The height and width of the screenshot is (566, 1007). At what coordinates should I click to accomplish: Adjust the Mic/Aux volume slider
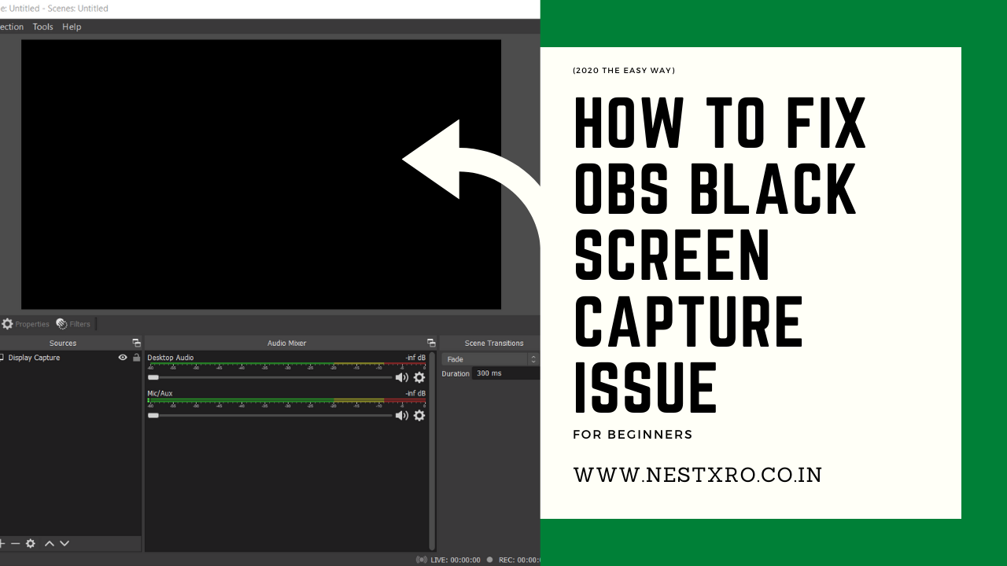coord(270,415)
